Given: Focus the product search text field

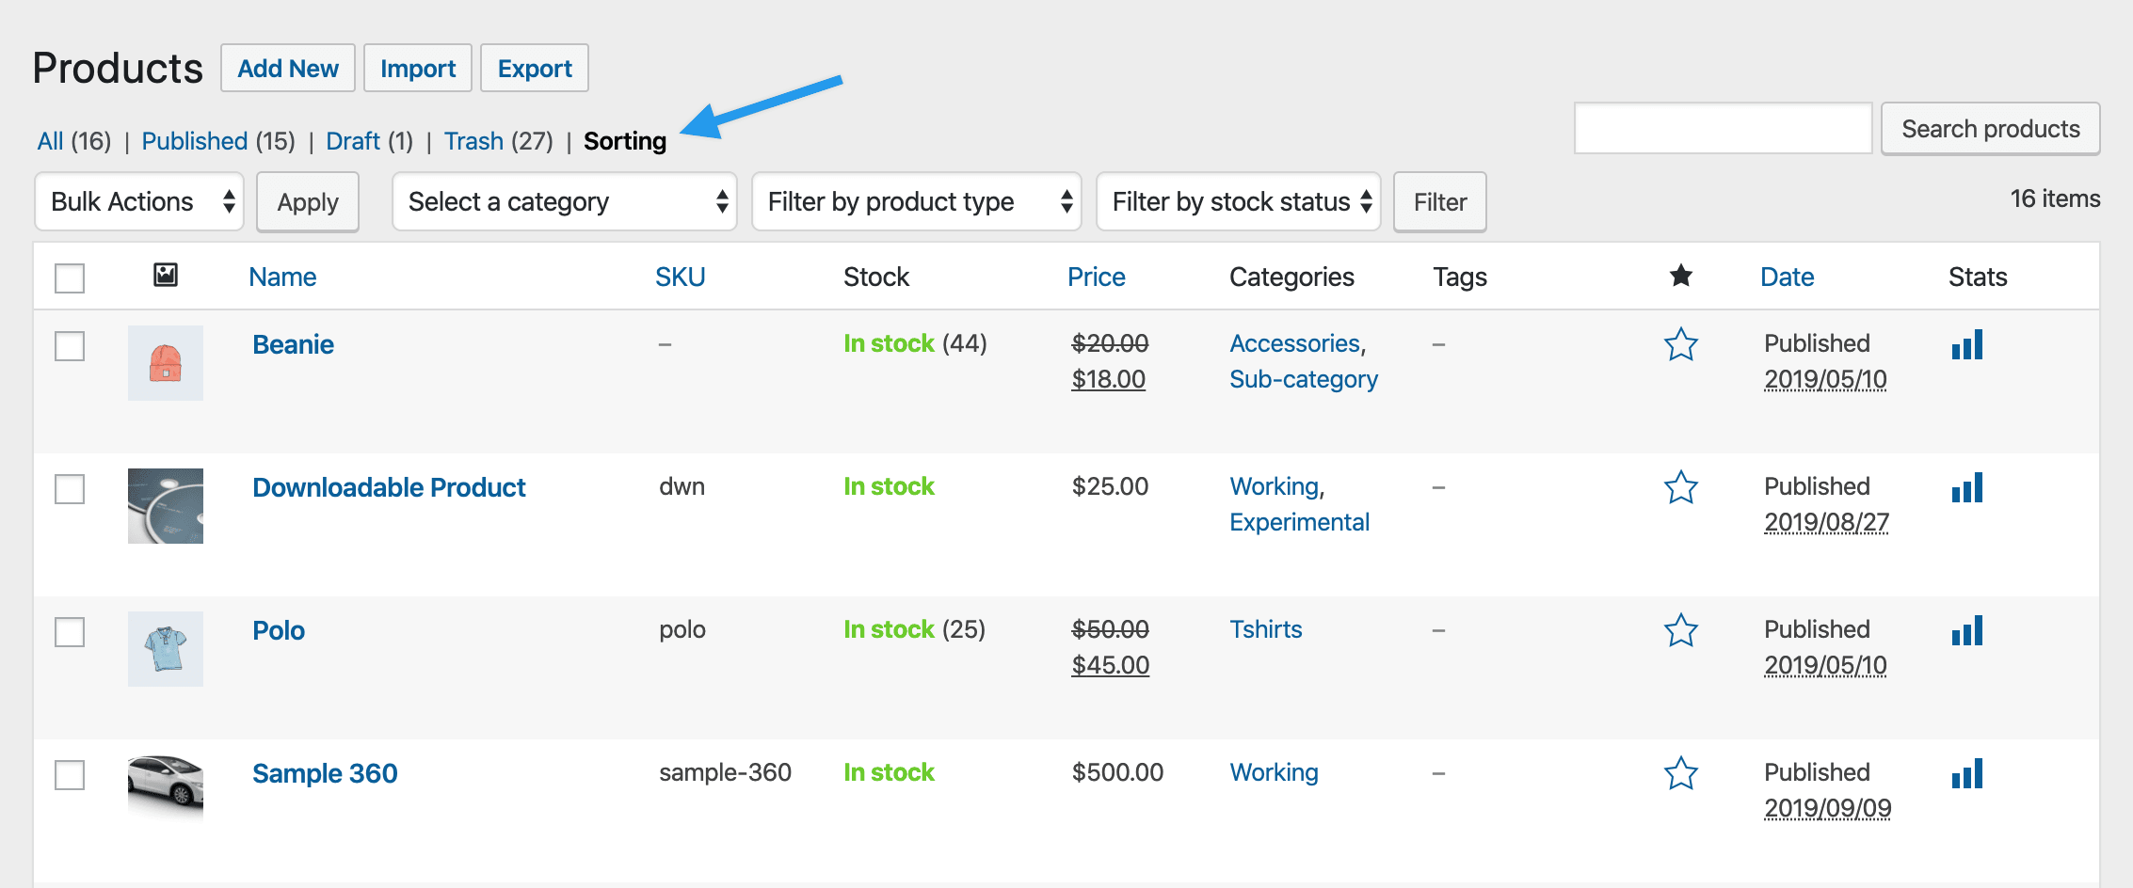Looking at the screenshot, I should (1723, 129).
